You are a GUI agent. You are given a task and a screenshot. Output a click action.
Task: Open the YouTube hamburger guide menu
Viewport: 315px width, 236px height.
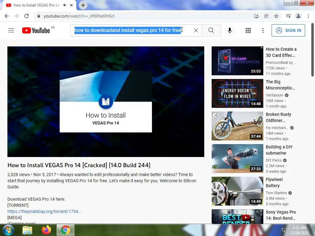[11, 30]
